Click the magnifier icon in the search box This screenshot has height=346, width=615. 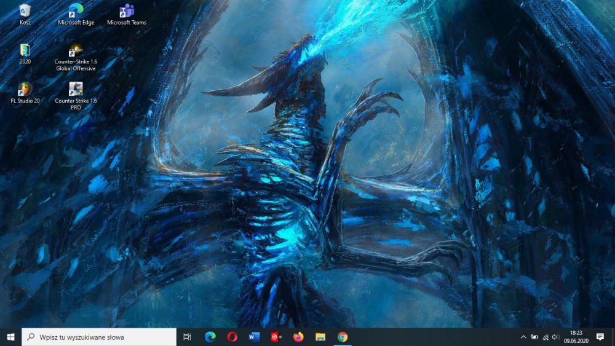click(x=31, y=337)
